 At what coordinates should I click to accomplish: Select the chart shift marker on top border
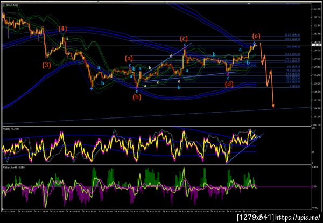coord(249,4)
